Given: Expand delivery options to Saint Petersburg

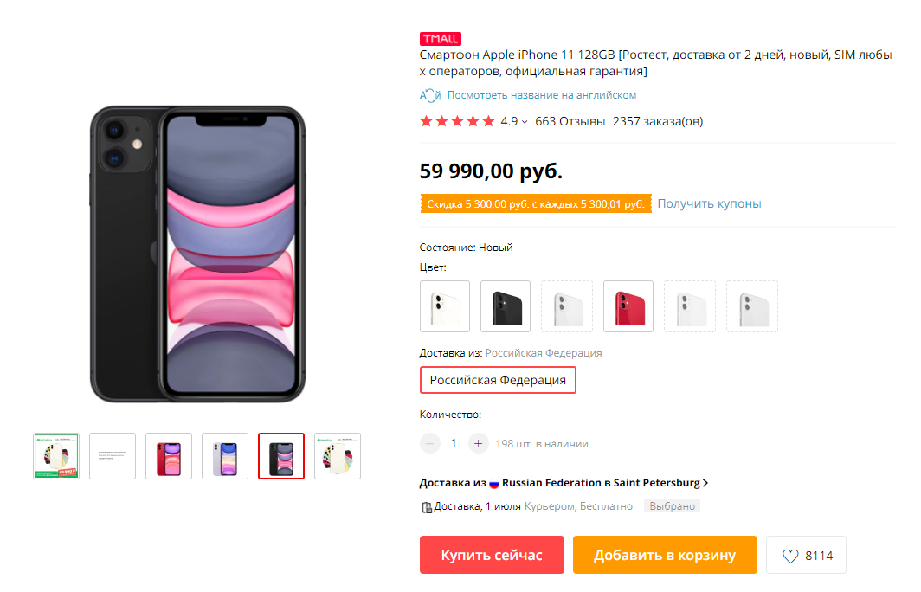Looking at the screenshot, I should click(705, 483).
